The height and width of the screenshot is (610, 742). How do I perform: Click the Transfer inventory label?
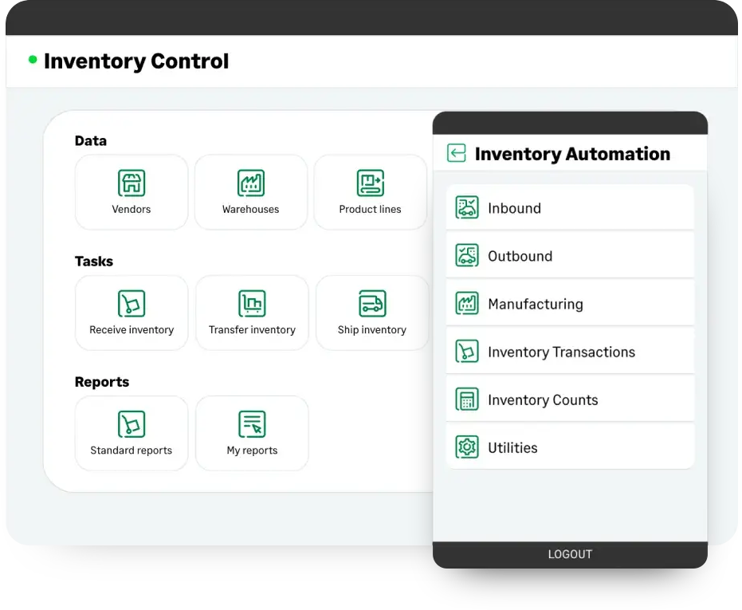252,329
